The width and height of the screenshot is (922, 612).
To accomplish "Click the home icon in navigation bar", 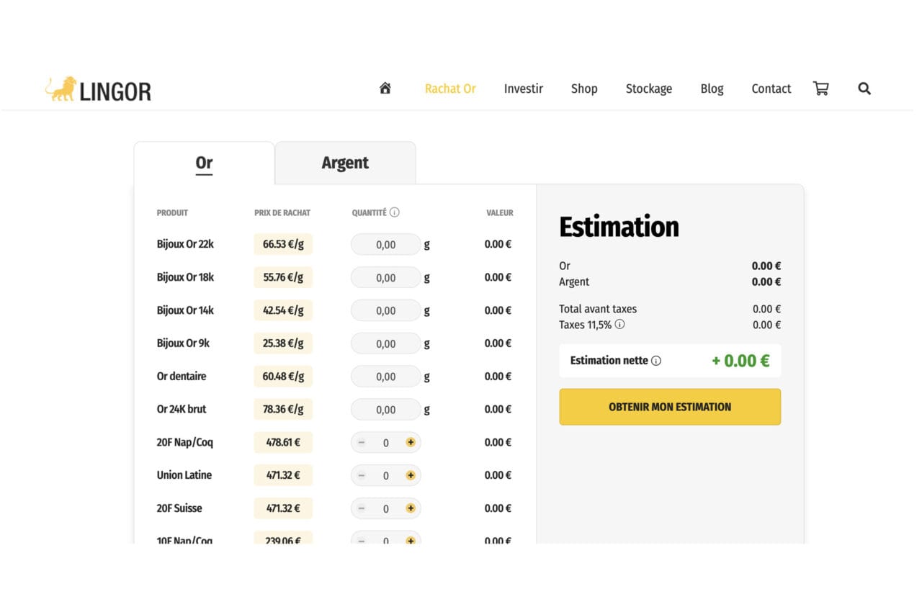I will 385,89.
